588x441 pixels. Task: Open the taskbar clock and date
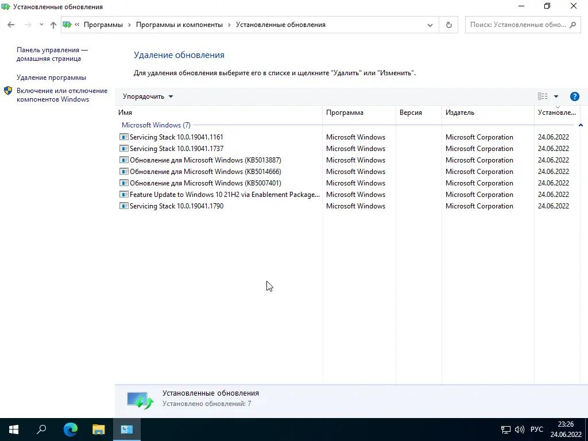pos(566,430)
